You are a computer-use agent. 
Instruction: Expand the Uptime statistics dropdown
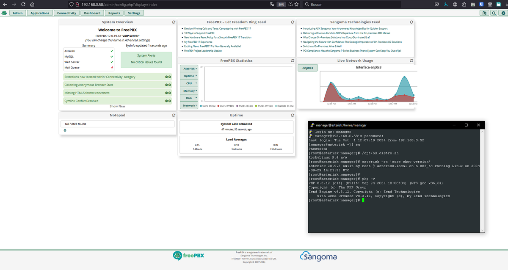[x=189, y=76]
